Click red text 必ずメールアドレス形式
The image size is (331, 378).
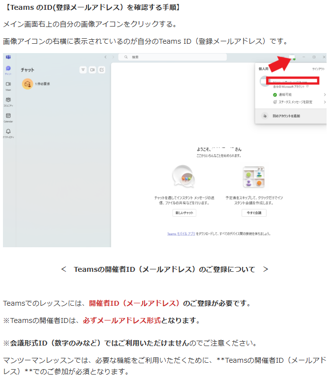click(122, 320)
